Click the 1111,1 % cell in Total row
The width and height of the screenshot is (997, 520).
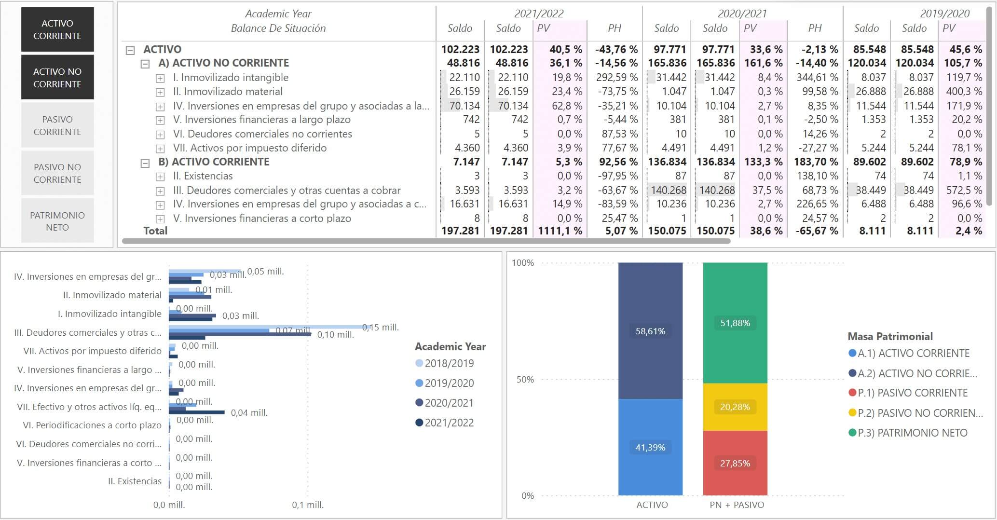pyautogui.click(x=560, y=231)
